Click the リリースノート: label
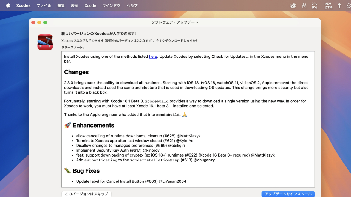 coord(73,47)
